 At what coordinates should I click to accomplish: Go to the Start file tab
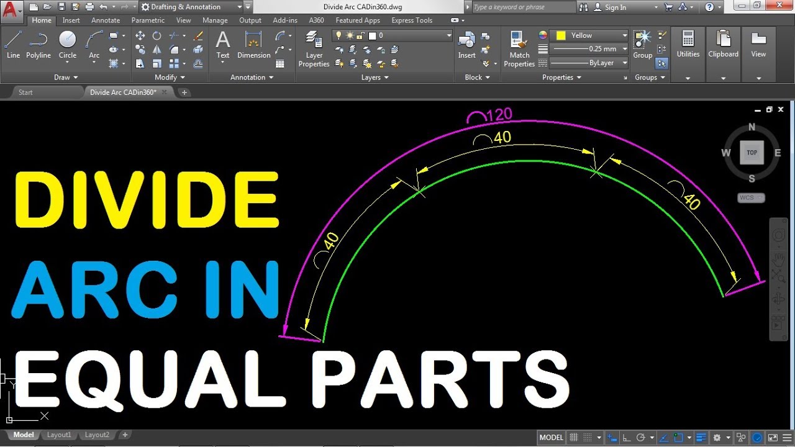click(x=25, y=93)
